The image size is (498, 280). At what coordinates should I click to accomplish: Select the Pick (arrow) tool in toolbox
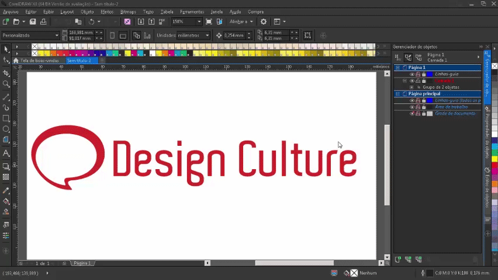coord(6,50)
